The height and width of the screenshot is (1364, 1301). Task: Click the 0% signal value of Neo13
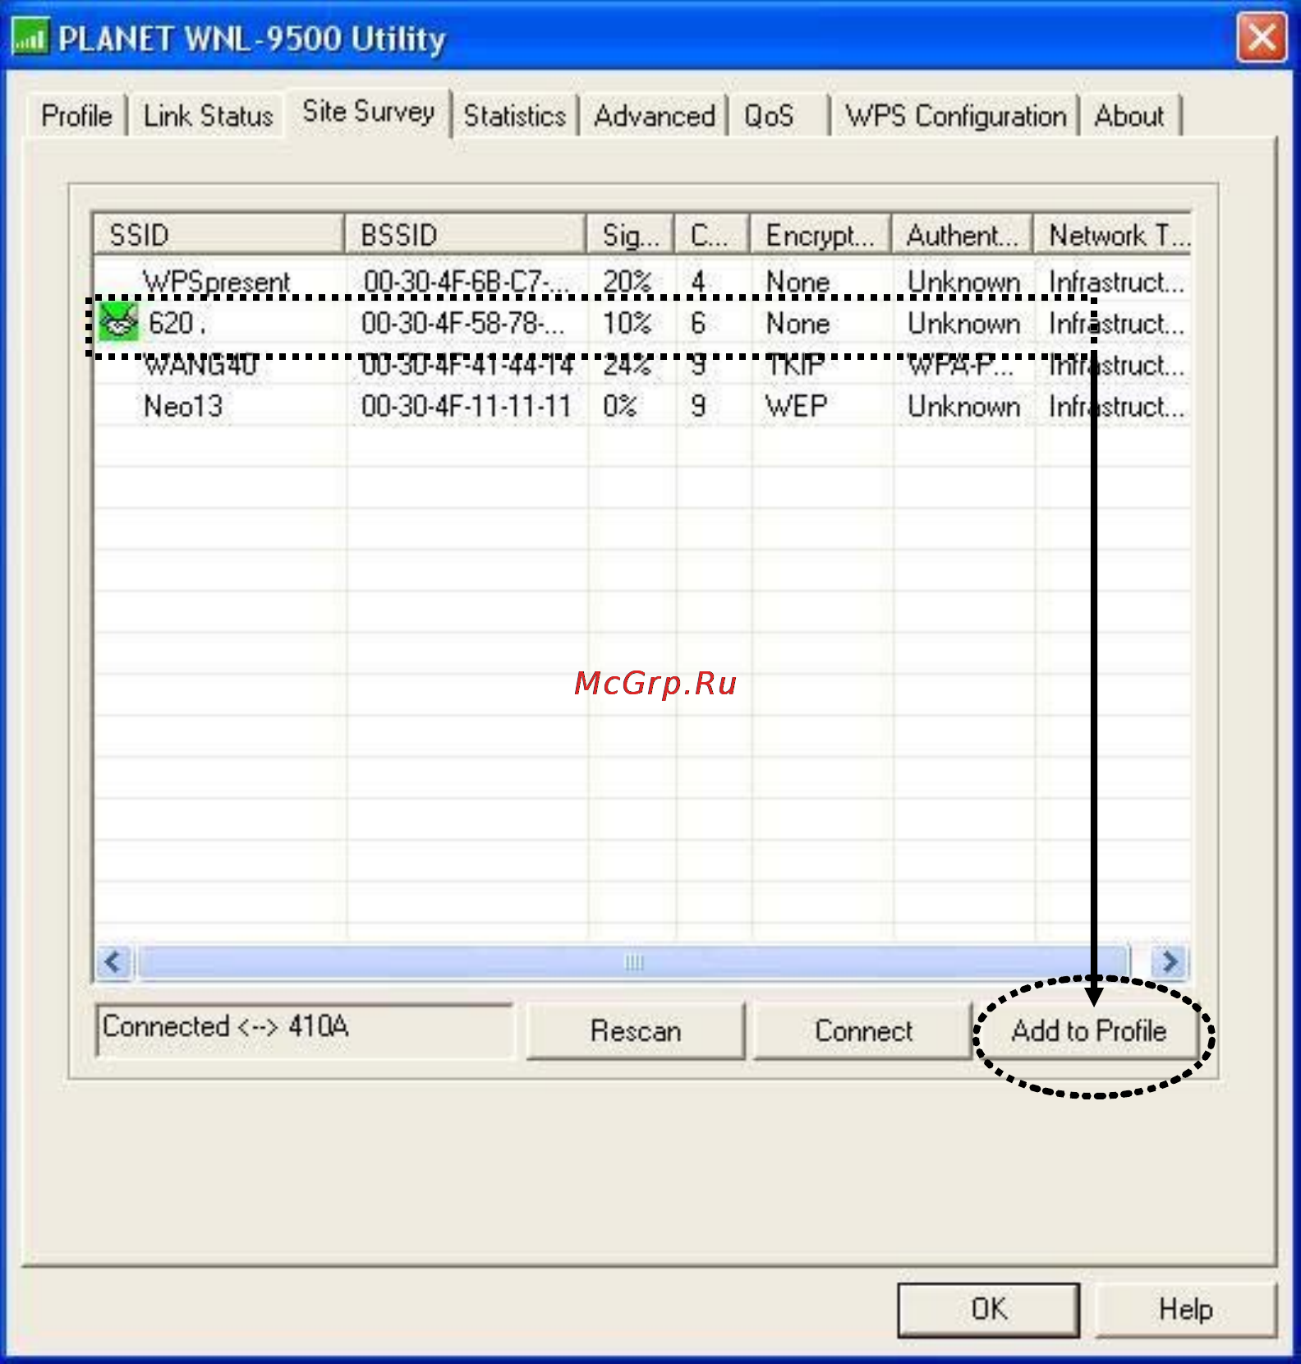pos(620,406)
